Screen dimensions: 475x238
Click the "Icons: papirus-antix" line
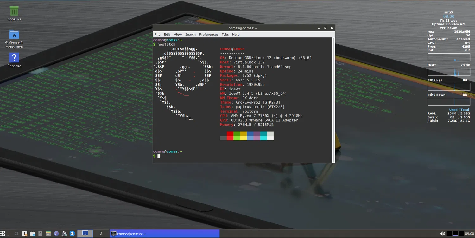click(x=252, y=107)
